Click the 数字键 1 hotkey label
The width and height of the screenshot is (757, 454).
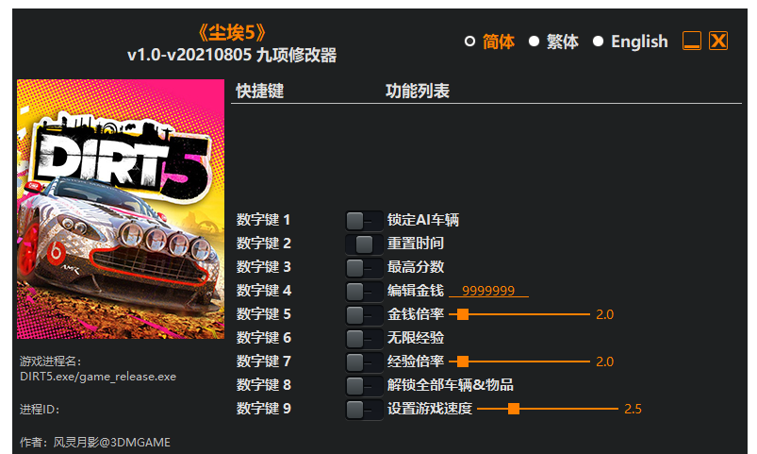(263, 220)
